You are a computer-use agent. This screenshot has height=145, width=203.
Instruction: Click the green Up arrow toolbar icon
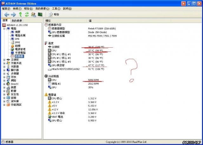20,15
